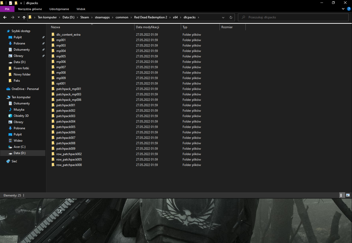Open Szybki dostęp in navigation pane

tap(21, 31)
